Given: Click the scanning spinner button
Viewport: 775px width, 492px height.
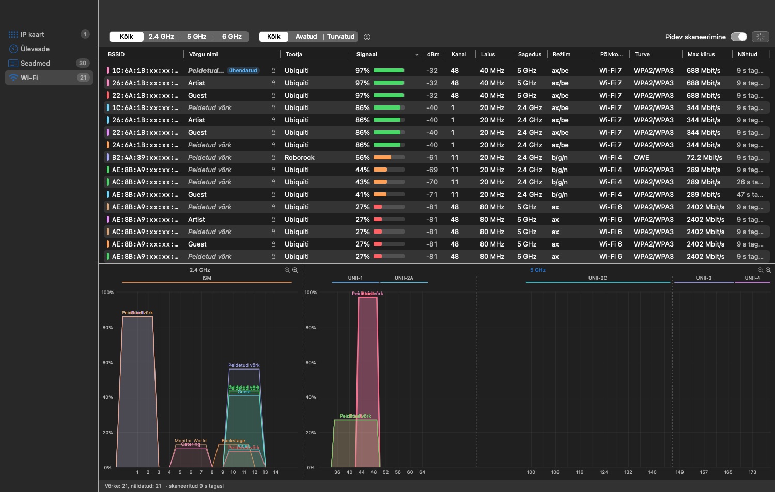Looking at the screenshot, I should point(760,37).
